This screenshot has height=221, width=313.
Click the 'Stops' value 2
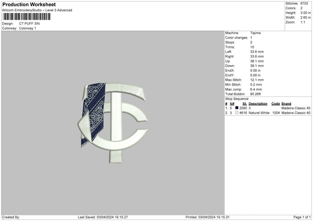point(251,42)
